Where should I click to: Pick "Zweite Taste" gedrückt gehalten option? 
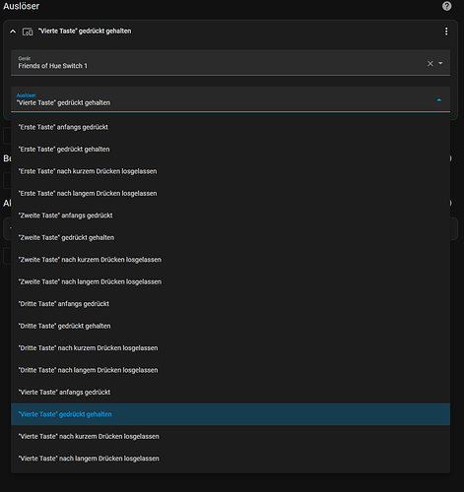(231, 237)
